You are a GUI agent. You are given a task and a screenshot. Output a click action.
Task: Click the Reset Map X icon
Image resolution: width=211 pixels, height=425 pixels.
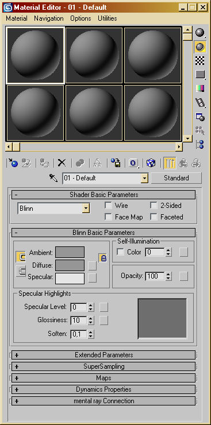point(62,163)
